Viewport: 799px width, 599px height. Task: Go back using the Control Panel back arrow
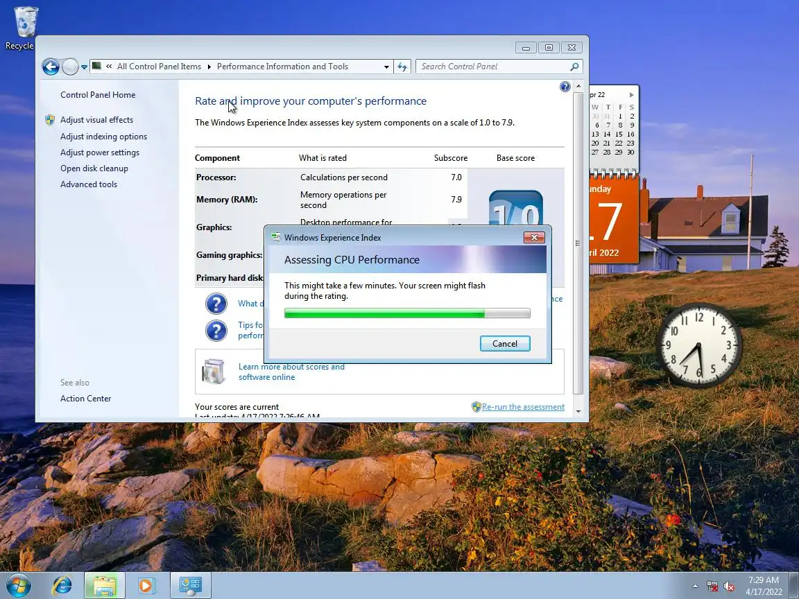pos(51,67)
